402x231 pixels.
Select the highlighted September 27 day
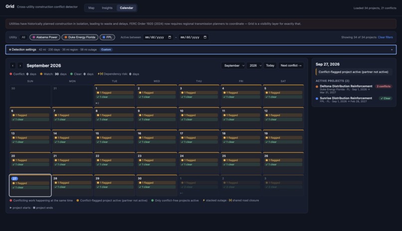(30, 186)
